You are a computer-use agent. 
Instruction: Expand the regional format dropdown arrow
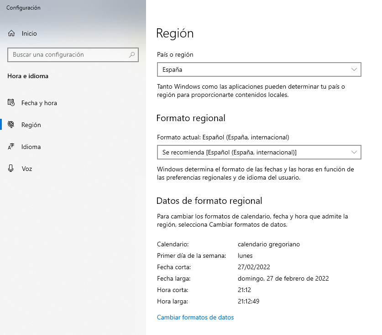354,152
